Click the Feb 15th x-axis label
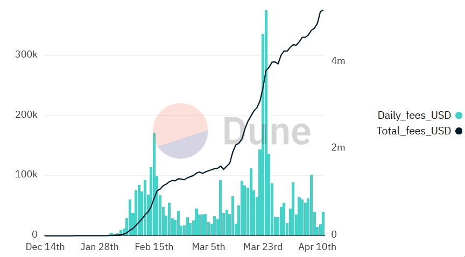Image resolution: width=465 pixels, height=257 pixels. point(154,247)
